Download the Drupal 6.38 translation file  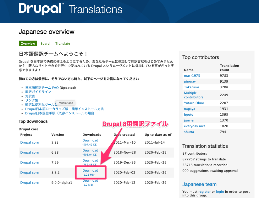90,150
